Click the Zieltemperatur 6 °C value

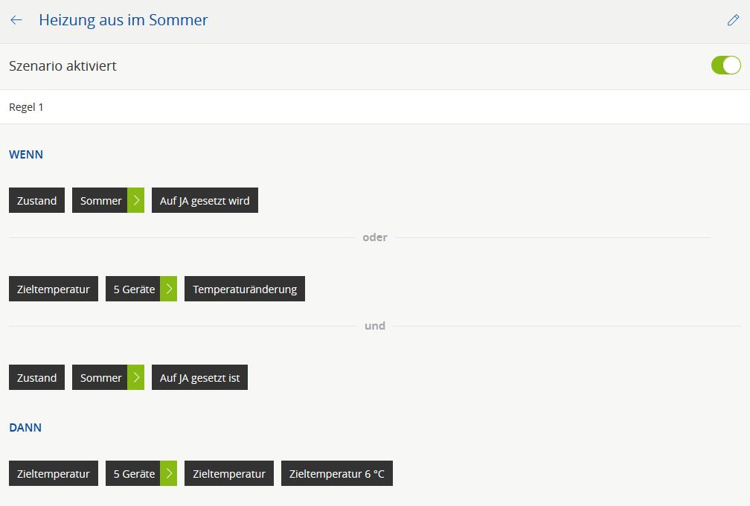336,473
